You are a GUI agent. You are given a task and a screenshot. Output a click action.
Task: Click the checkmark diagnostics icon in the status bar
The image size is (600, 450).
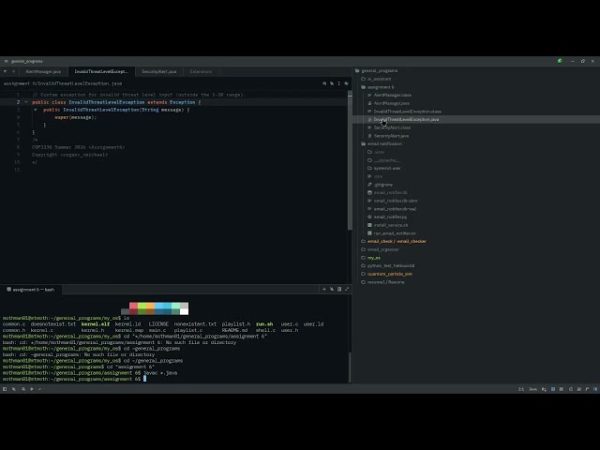coord(39,389)
